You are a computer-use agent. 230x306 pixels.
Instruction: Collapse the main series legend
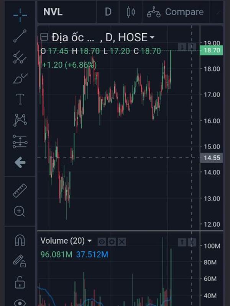44,37
